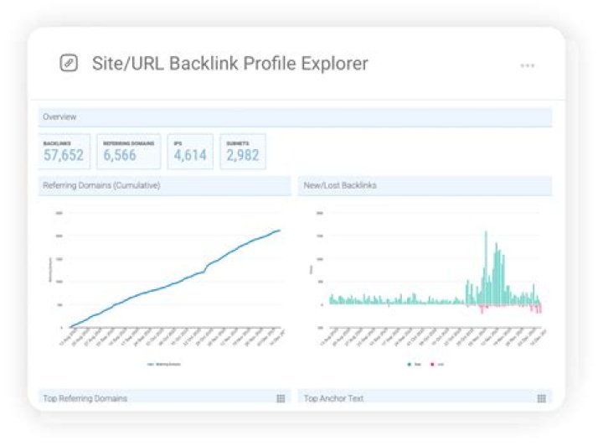Toggle the red Lost legend item

click(437, 364)
